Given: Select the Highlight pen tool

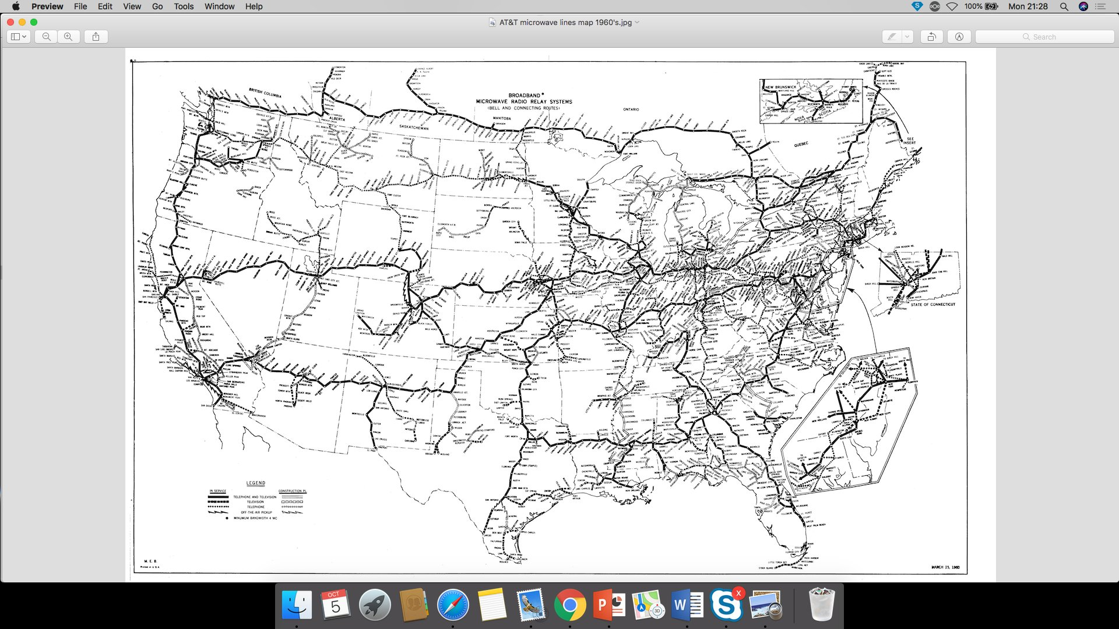Looking at the screenshot, I should point(892,37).
